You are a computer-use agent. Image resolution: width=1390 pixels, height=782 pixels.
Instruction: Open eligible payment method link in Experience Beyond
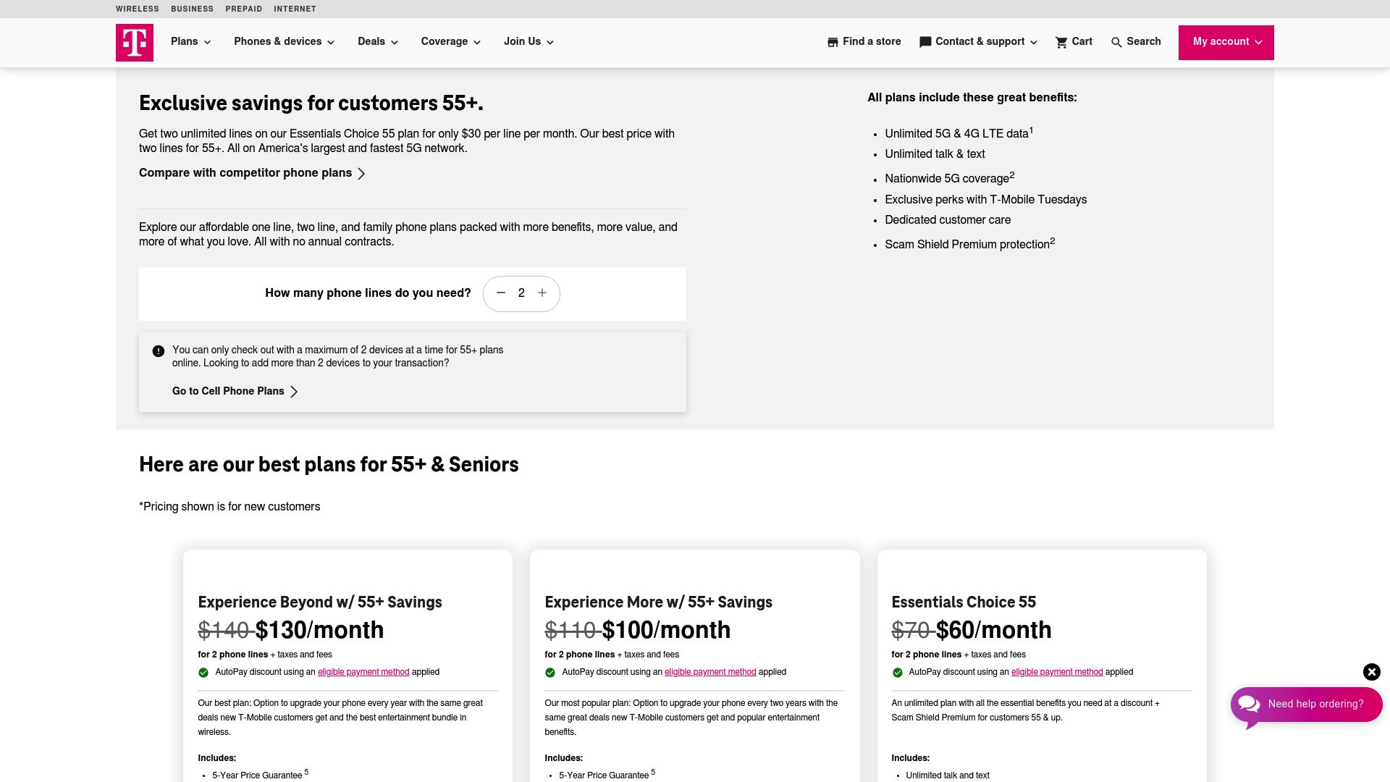363,672
